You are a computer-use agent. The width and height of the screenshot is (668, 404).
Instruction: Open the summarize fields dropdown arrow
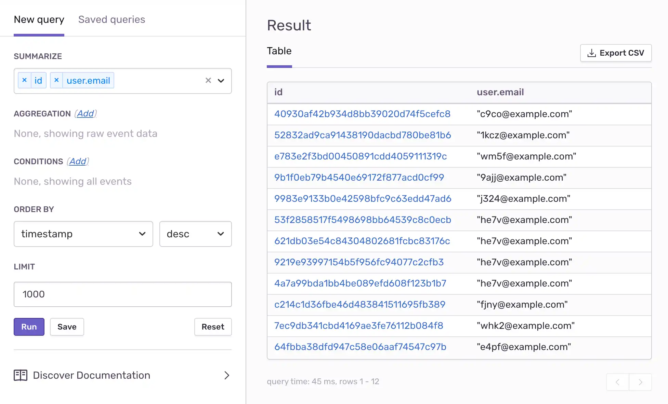click(221, 81)
